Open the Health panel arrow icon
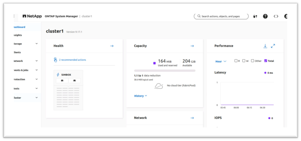 [x=112, y=46]
